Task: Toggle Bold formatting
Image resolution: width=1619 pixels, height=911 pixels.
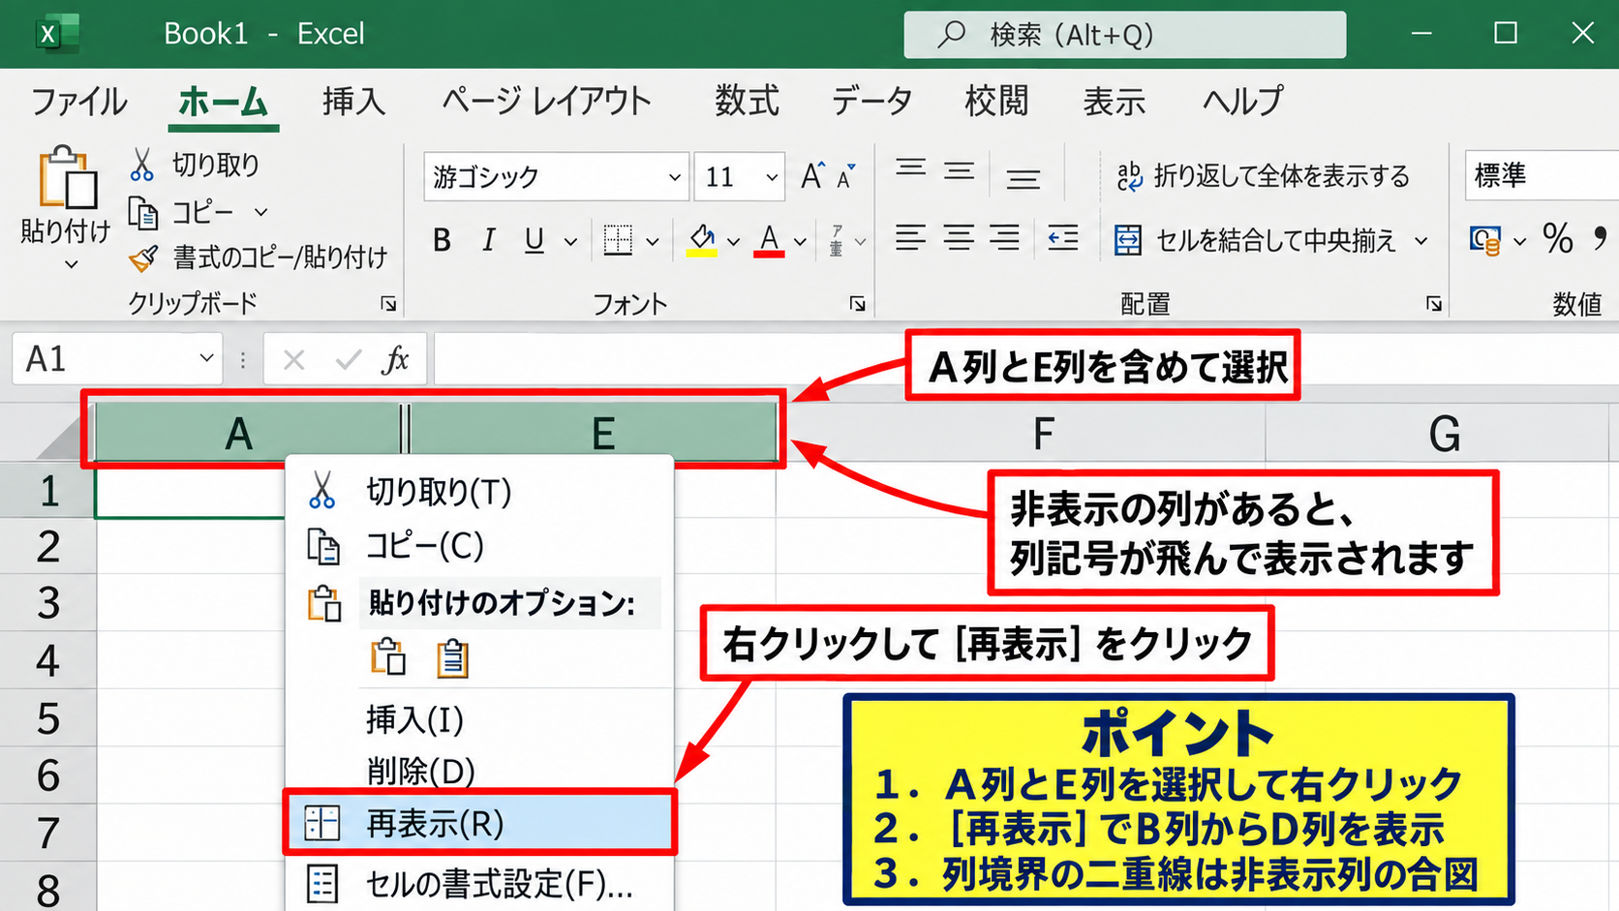Action: click(443, 240)
